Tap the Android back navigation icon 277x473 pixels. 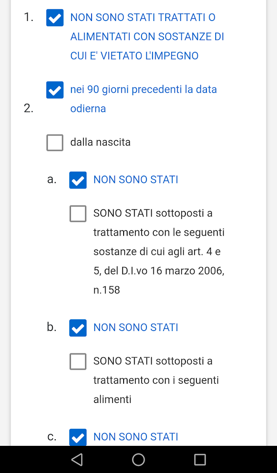(77, 459)
